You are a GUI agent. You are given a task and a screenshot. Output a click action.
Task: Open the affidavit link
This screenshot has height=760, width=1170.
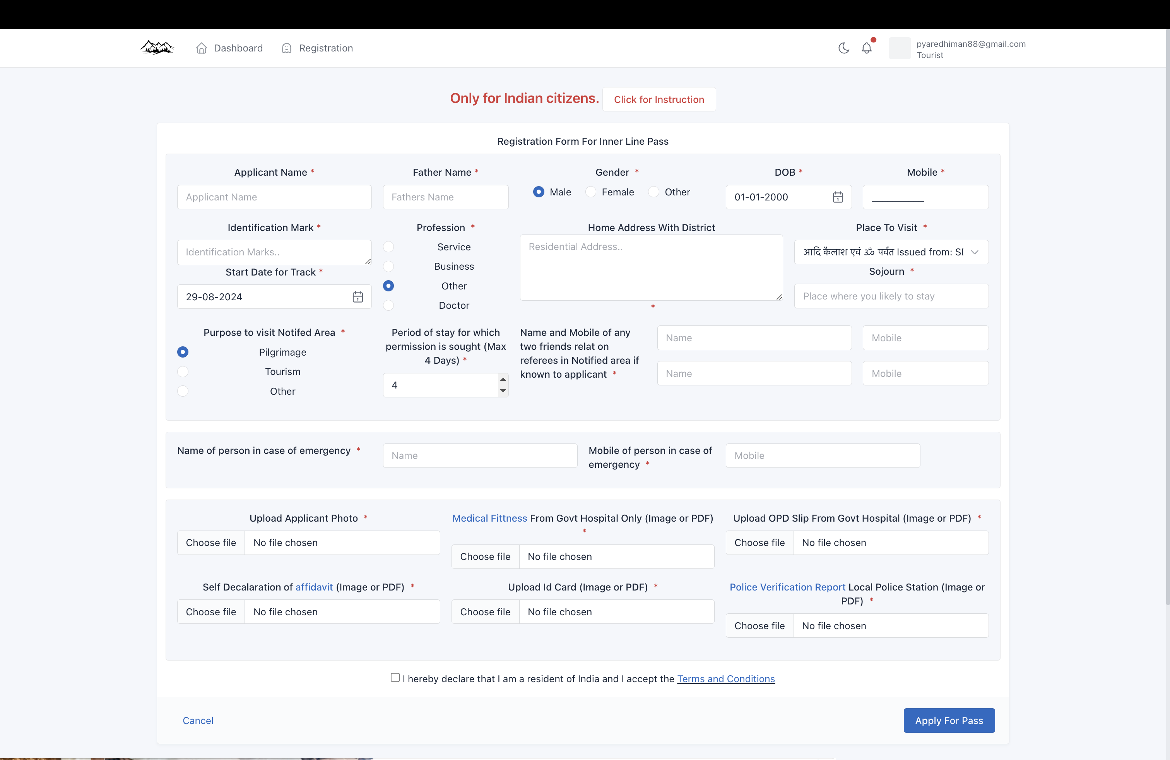tap(314, 587)
